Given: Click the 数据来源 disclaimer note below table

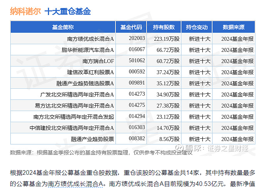Looking at the screenshot, I should point(101,153).
